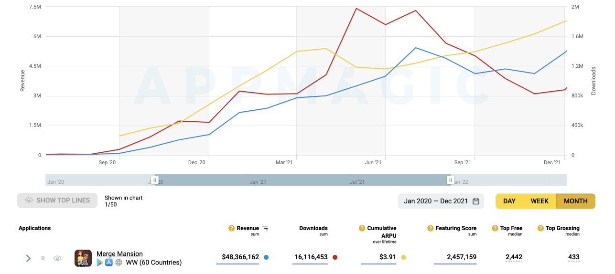The height and width of the screenshot is (274, 615).
Task: Click the Cumulative ARPU help icon
Action: click(362, 228)
